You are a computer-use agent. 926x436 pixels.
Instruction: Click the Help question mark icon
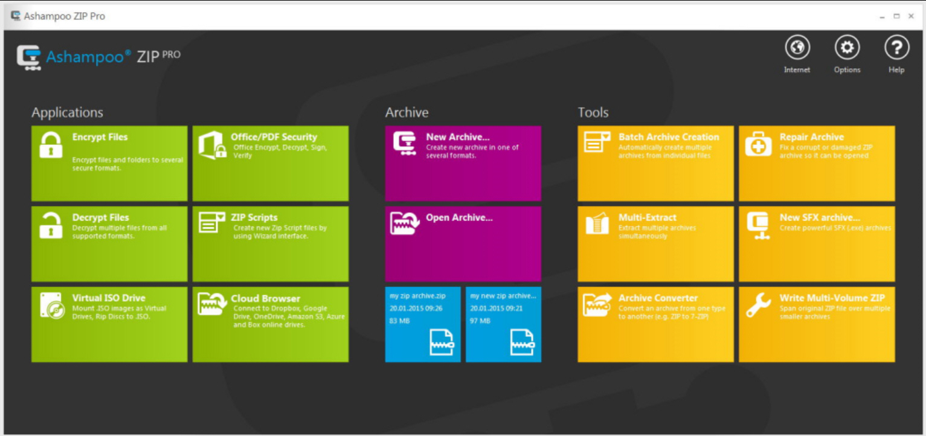click(896, 47)
